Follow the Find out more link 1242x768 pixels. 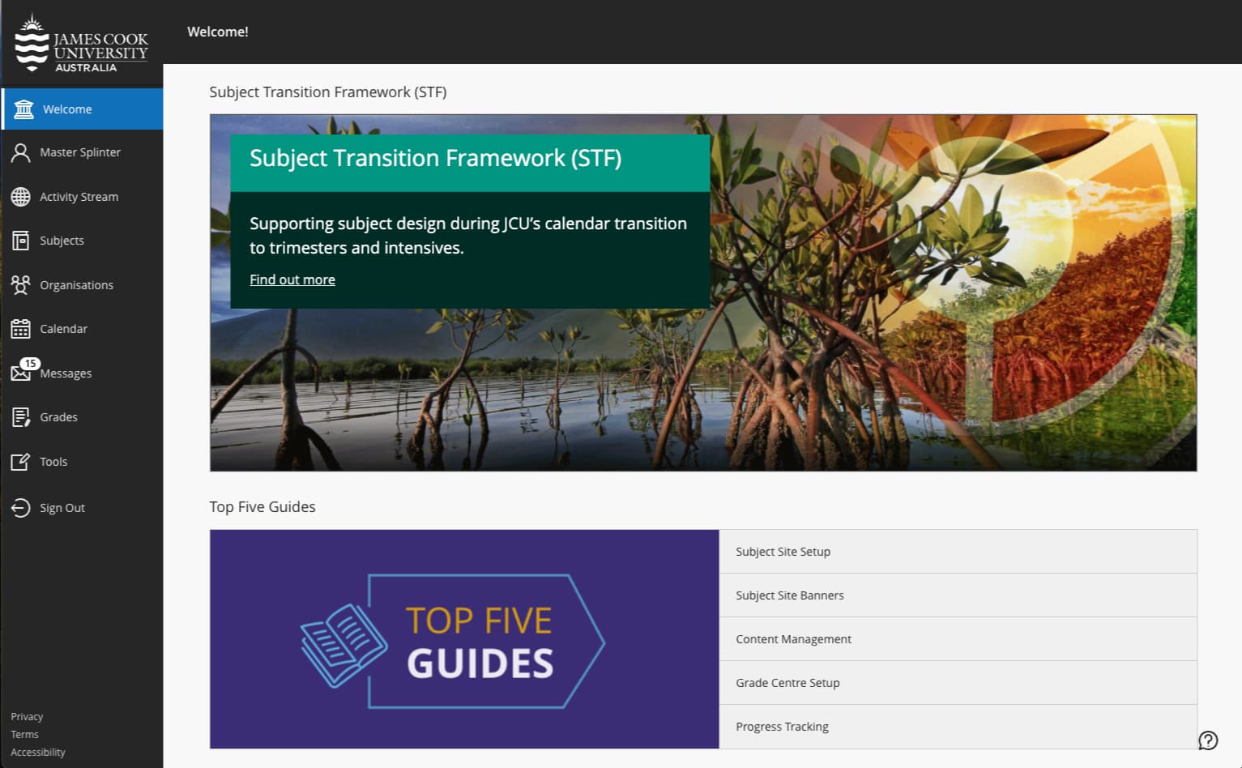(x=292, y=279)
